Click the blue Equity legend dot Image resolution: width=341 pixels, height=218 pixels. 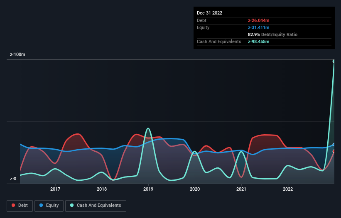[x=41, y=205]
